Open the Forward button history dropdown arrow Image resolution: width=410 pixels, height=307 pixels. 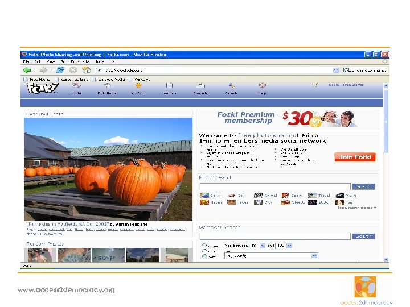click(x=51, y=70)
